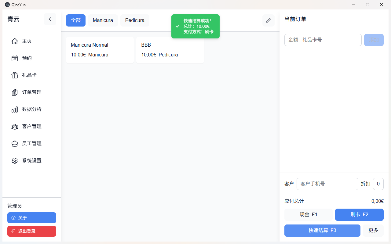Image resolution: width=391 pixels, height=244 pixels.
Task: Open the 更多 more options button
Action: (x=373, y=231)
